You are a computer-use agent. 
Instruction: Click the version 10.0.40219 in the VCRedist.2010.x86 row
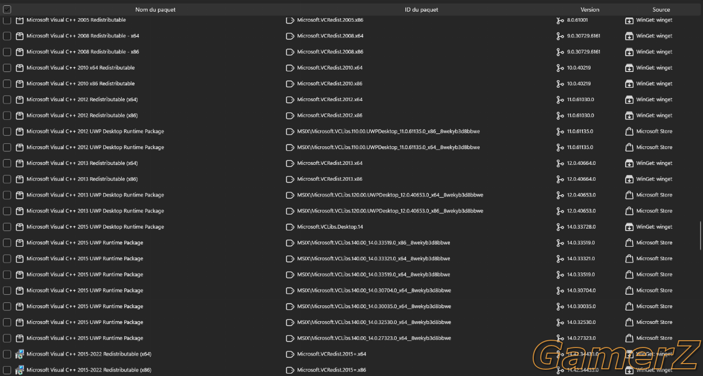(x=579, y=84)
